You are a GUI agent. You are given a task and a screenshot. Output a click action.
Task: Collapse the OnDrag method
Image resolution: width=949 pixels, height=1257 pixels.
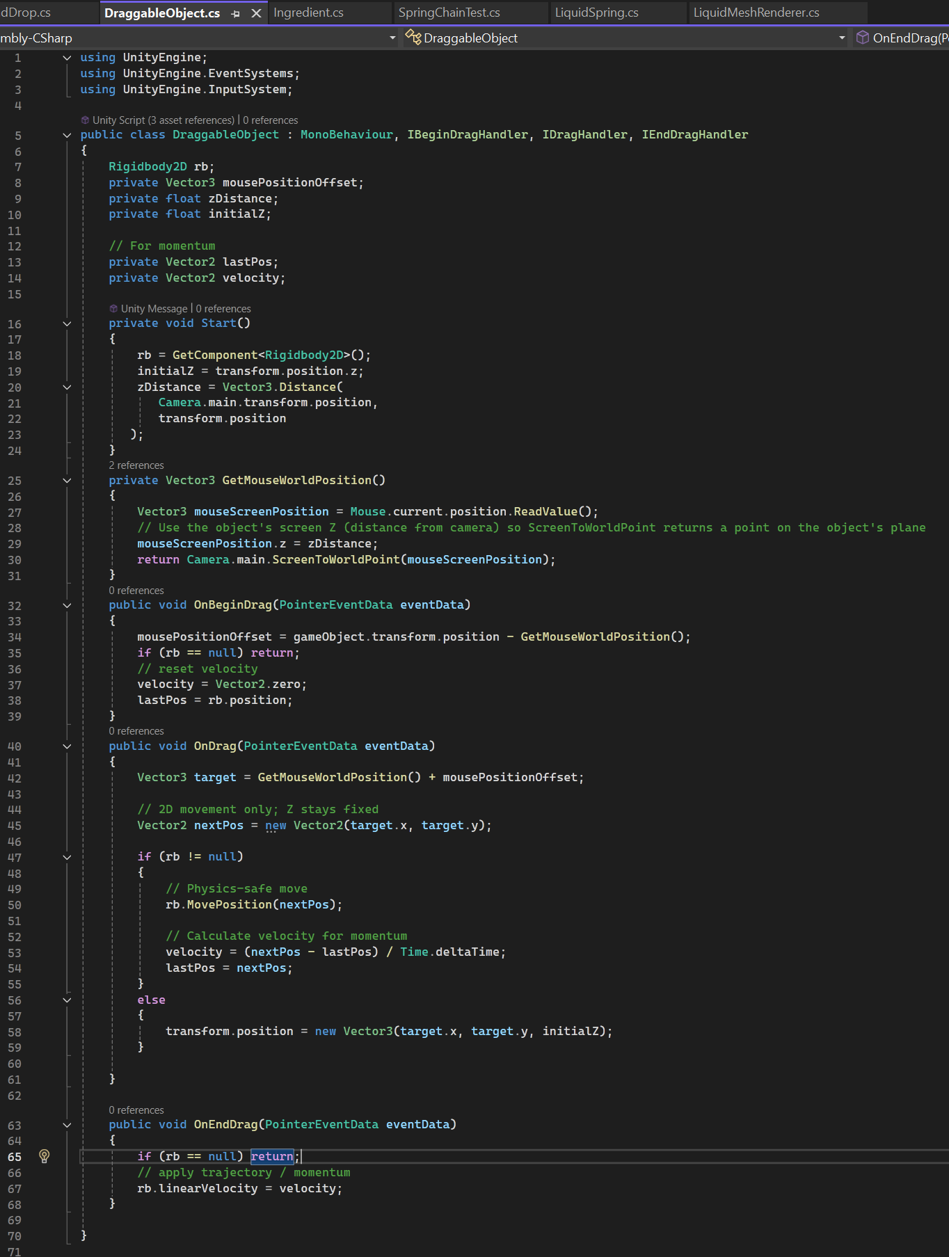coord(67,746)
